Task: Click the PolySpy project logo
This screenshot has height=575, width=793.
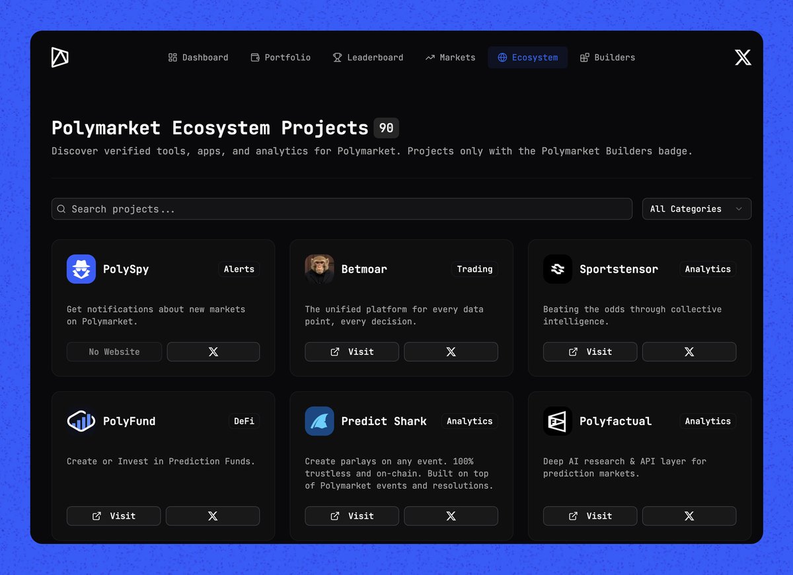Action: coord(81,269)
